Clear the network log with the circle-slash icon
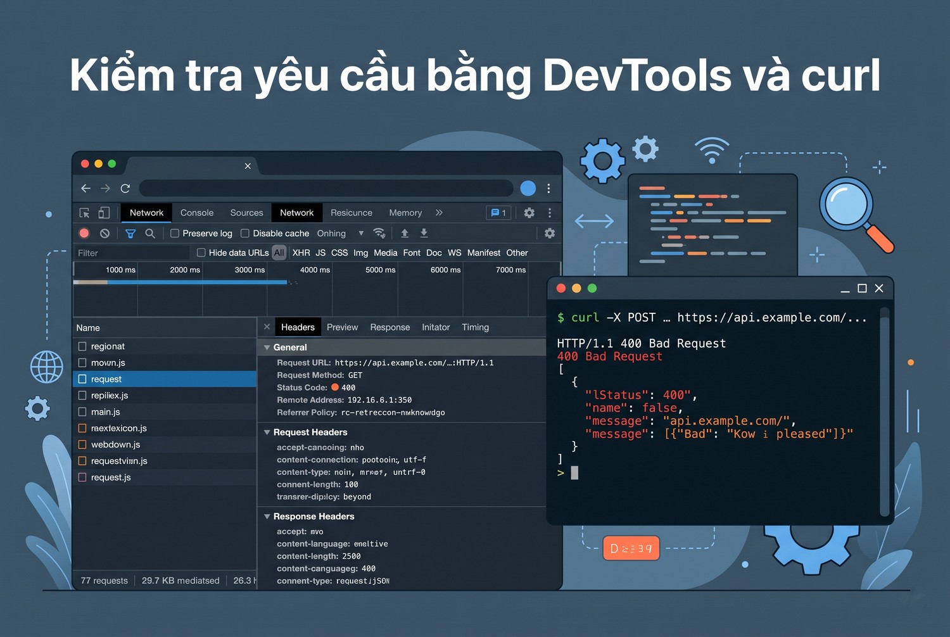The image size is (950, 637). click(x=105, y=233)
